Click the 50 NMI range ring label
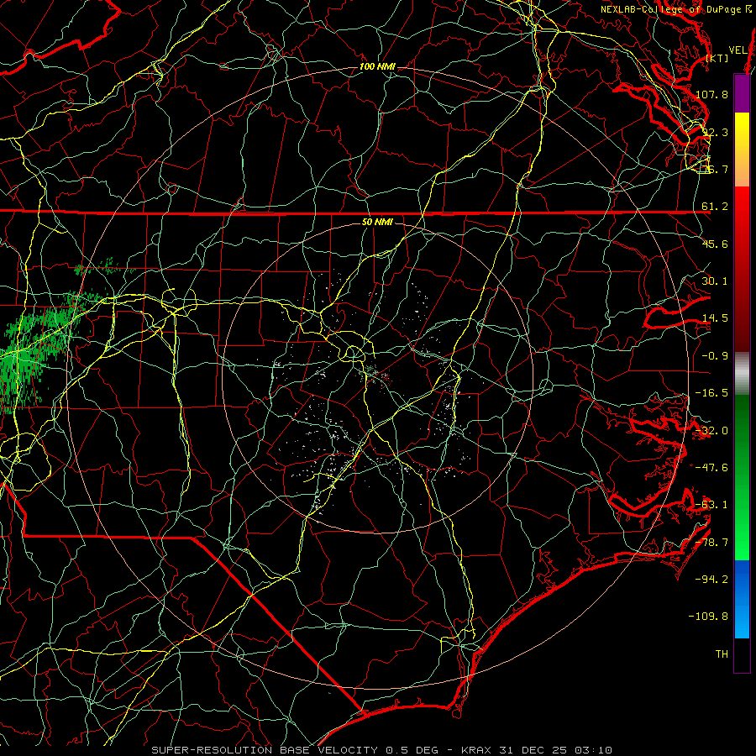This screenshot has height=756, width=756. point(377,223)
